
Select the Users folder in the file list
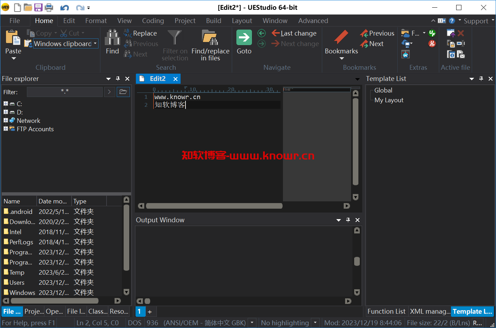click(x=49, y=282)
